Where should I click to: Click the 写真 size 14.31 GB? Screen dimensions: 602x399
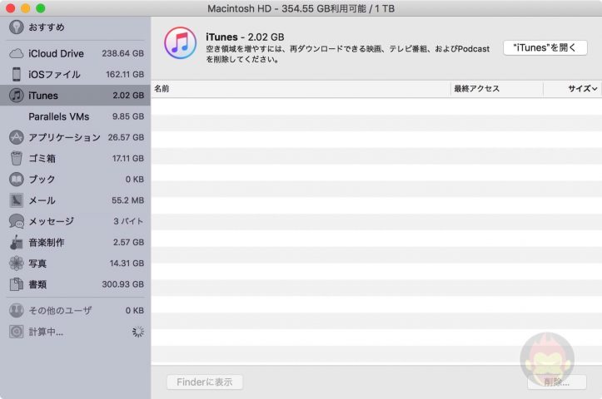pos(127,264)
